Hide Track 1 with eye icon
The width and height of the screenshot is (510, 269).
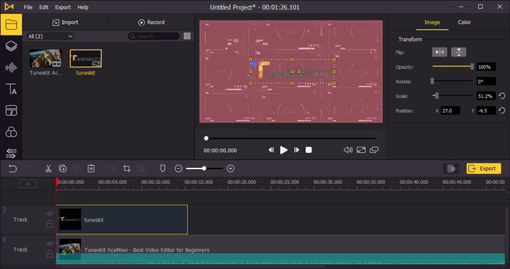(x=50, y=244)
